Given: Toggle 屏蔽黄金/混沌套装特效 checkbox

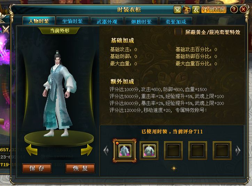Looking at the screenshot, I should 178,32.
